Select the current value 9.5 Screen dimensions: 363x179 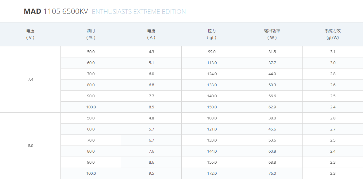[x=151, y=173]
